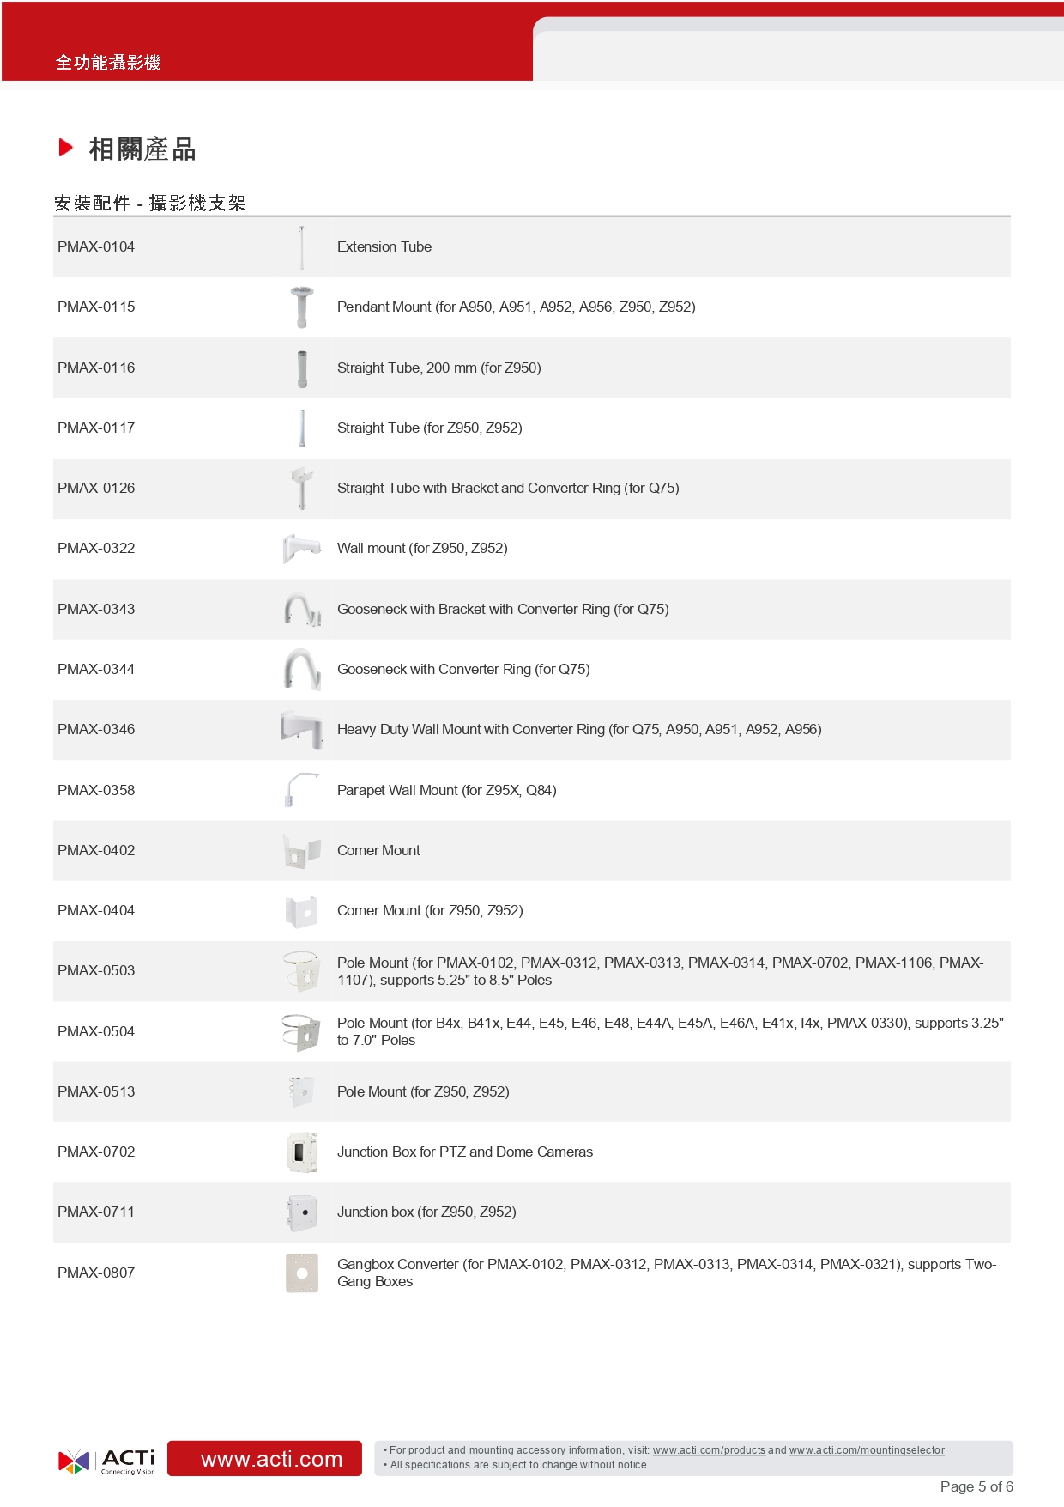Click the Gooseneck with Bracket image PMAX-0343
The image size is (1064, 1507).
click(x=302, y=609)
